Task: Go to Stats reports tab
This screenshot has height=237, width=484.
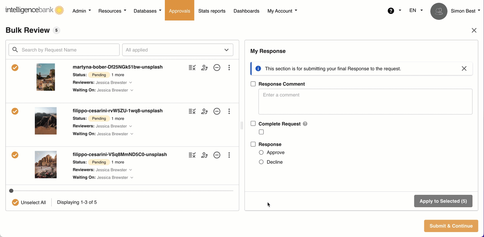Action: pyautogui.click(x=212, y=11)
